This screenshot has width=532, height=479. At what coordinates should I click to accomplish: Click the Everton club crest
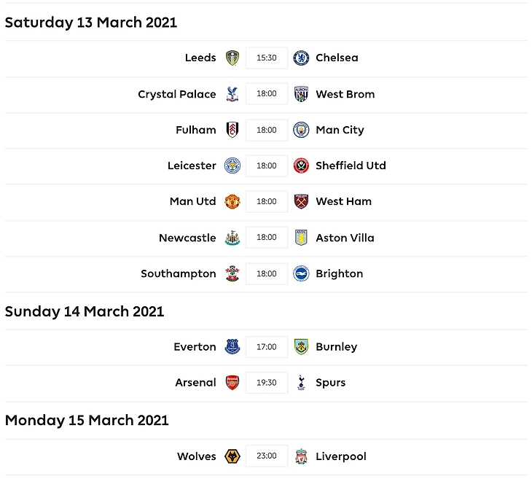point(232,347)
